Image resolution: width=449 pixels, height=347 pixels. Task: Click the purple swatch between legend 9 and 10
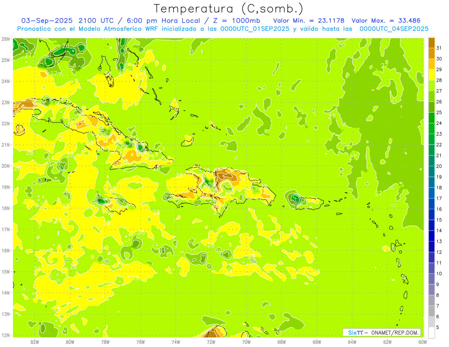pos(431,279)
